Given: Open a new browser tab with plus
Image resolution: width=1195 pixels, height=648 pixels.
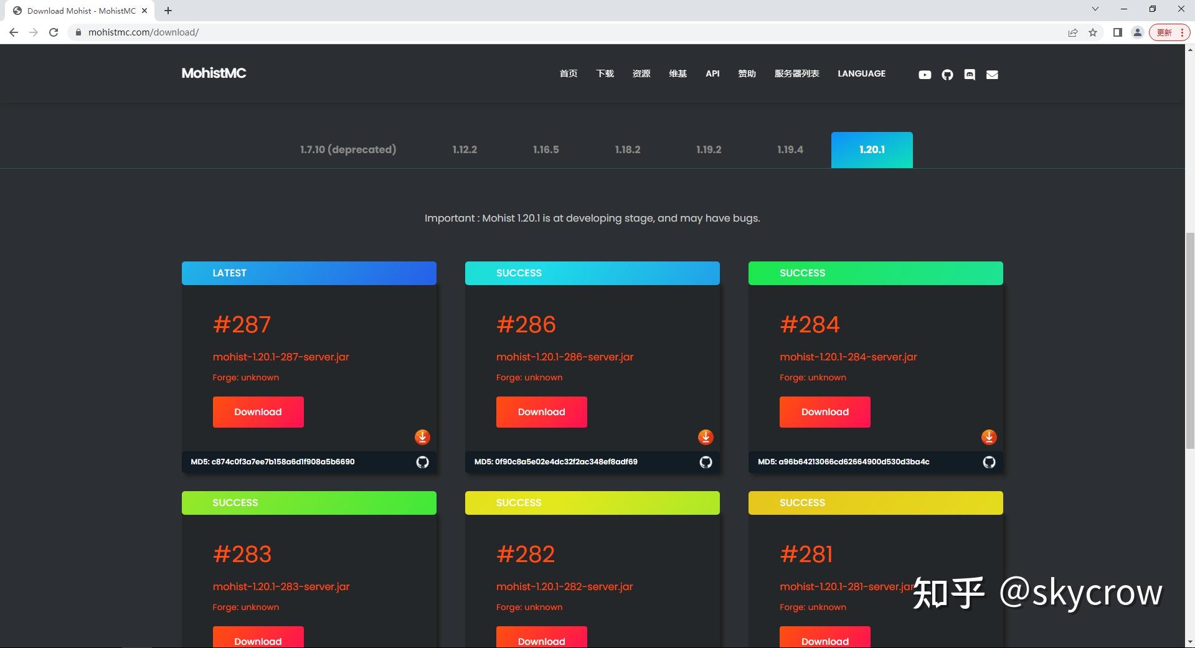Looking at the screenshot, I should (168, 11).
